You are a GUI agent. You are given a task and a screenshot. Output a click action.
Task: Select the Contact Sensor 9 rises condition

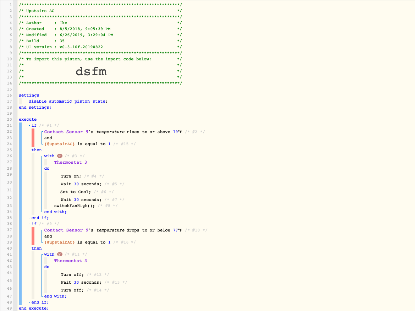point(113,132)
